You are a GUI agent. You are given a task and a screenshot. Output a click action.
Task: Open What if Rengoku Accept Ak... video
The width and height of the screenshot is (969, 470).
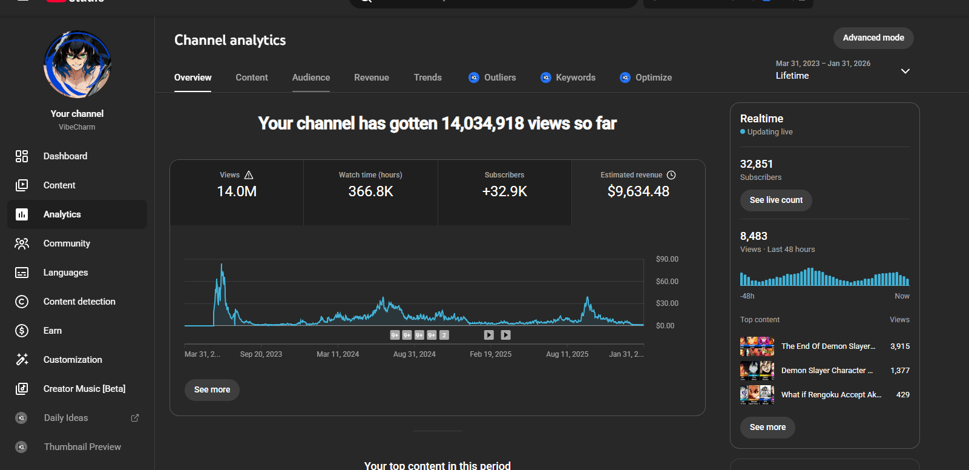(831, 395)
